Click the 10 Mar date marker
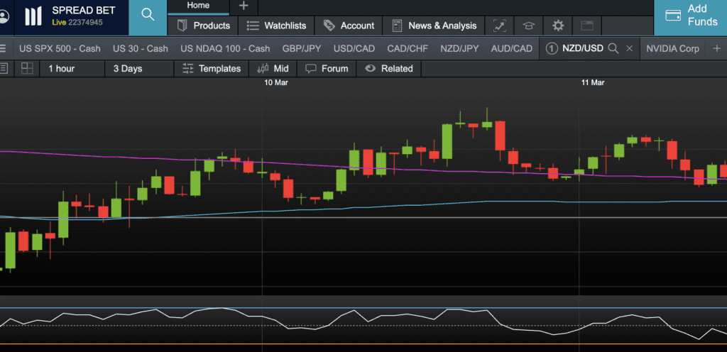Screen dimensions: 727x352 [x=276, y=82]
